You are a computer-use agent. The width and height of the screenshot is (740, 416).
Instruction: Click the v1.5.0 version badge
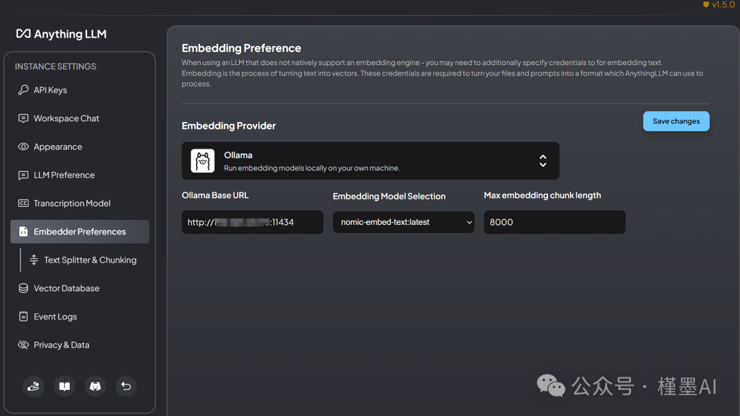[719, 5]
